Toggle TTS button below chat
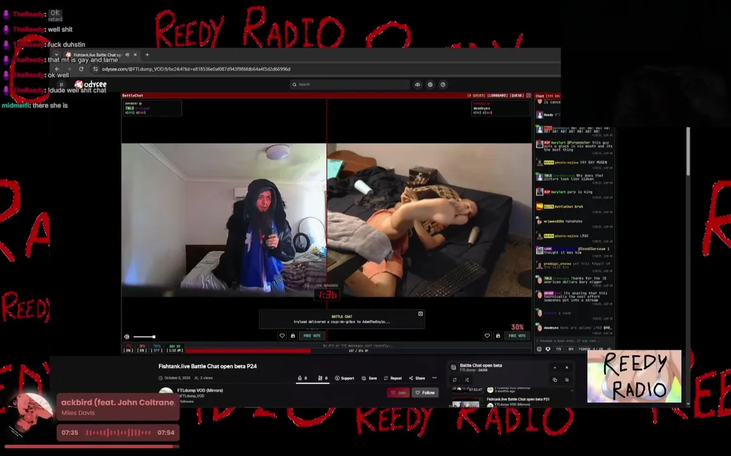Screen dimensions: 731x456 559,349
